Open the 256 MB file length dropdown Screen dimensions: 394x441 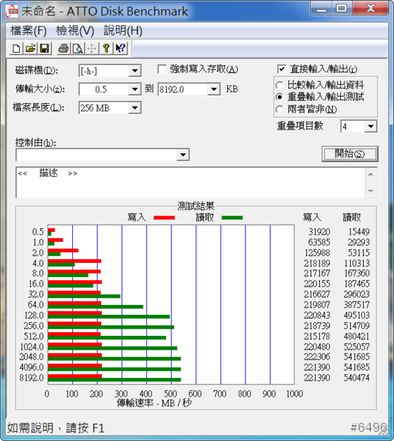(135, 108)
